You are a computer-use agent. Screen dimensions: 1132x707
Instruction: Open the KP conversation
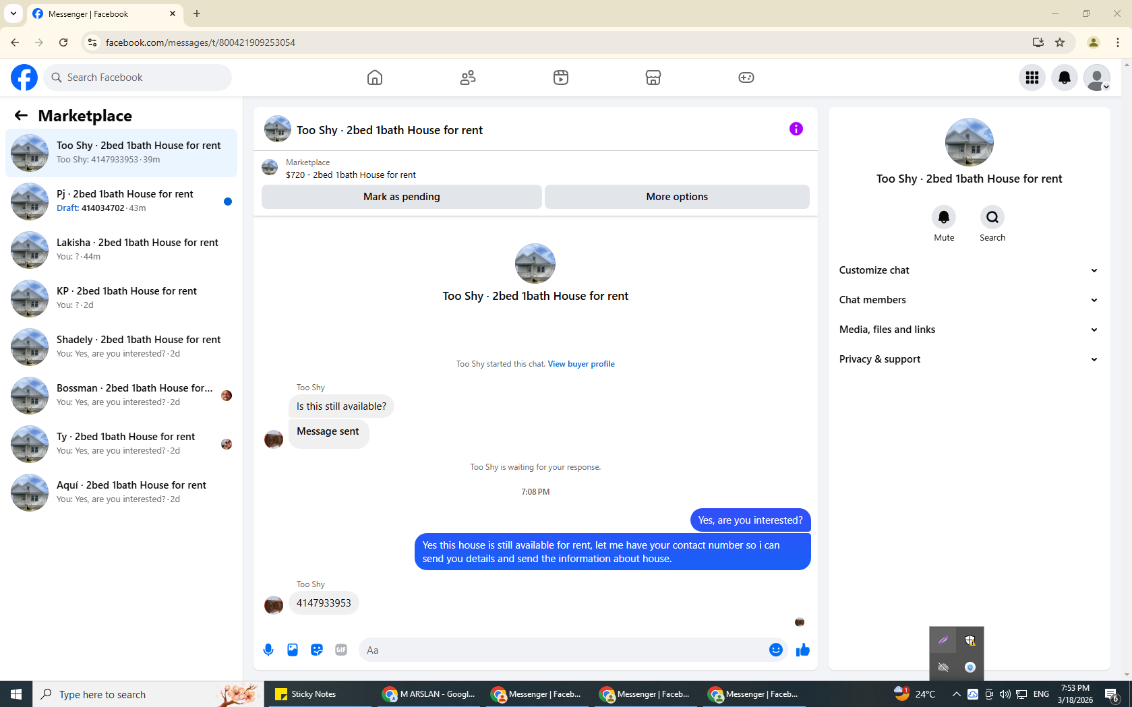point(121,299)
